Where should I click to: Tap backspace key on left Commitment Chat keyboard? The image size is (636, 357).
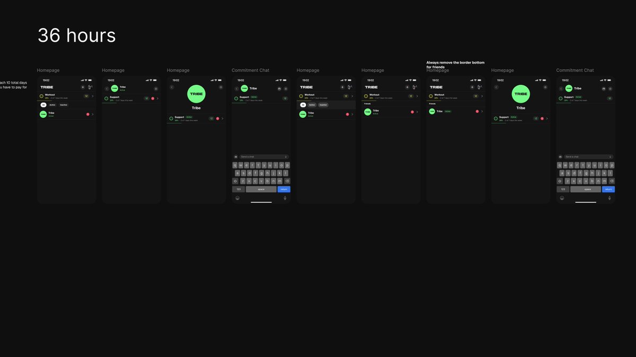pos(287,181)
